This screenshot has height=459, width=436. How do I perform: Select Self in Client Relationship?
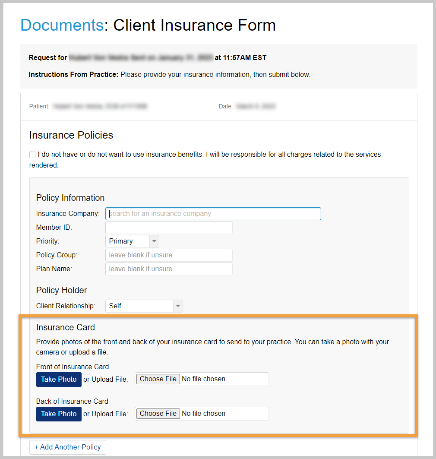coord(130,306)
